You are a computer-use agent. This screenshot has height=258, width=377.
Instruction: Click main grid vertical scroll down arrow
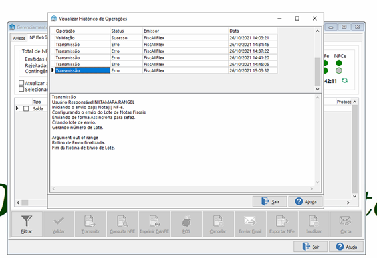pos(354,196)
